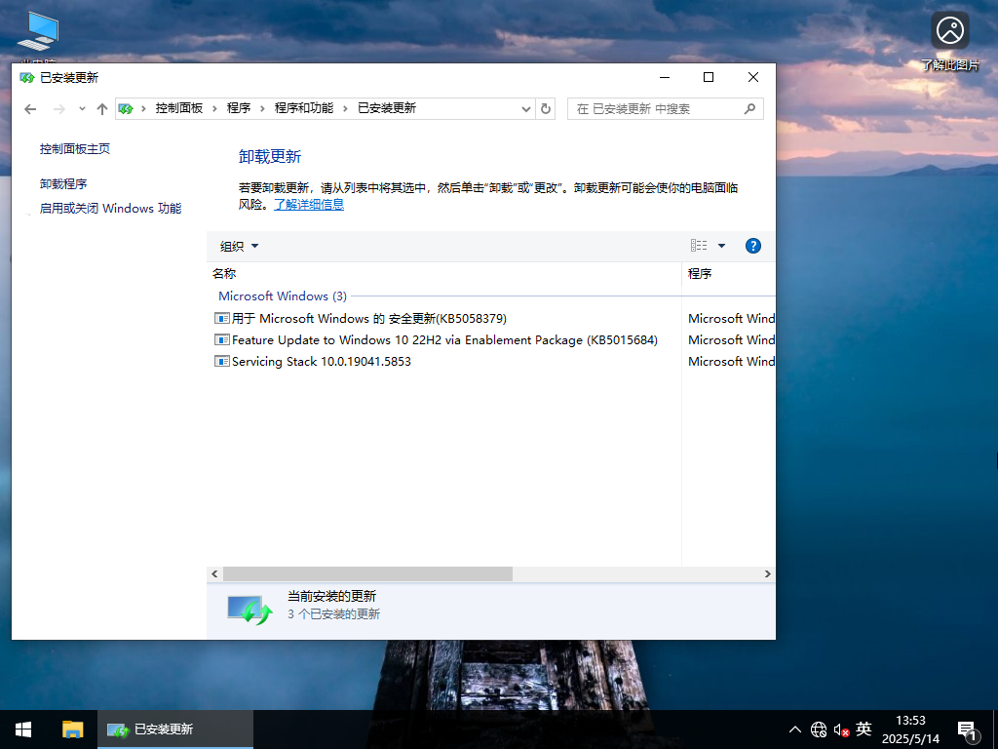
Task: Select 程序和功能 in the breadcrumb bar
Action: tap(301, 108)
